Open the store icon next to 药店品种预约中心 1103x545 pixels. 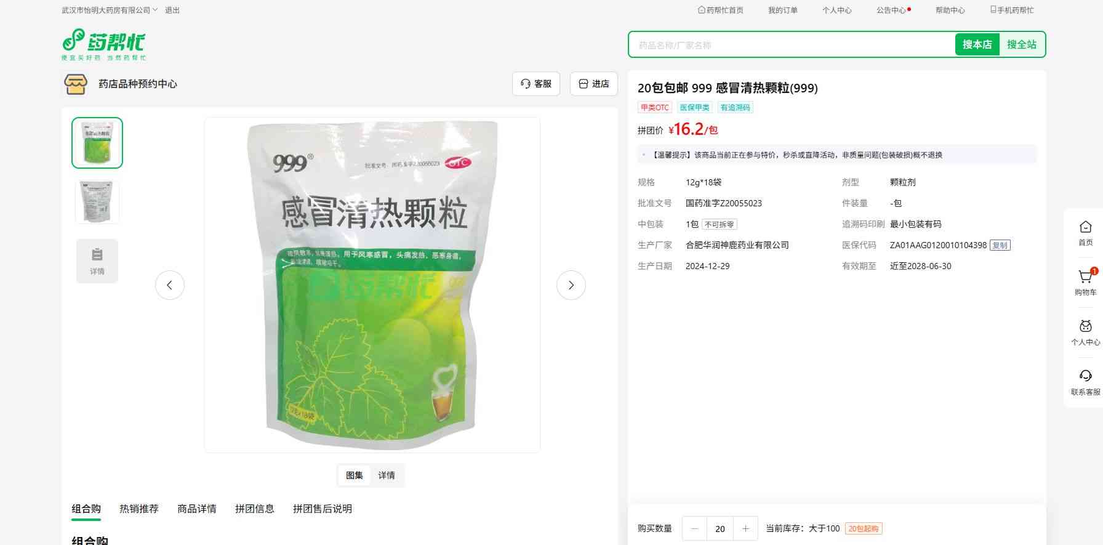76,84
